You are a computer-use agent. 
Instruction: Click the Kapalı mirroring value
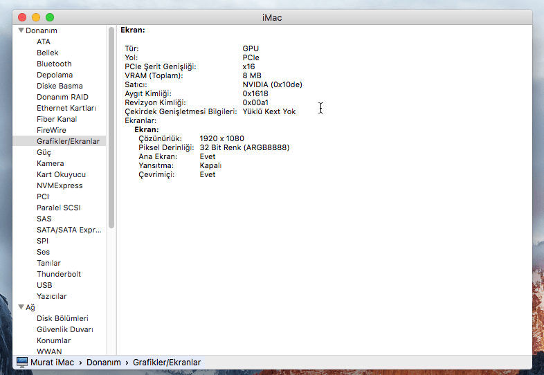click(x=210, y=166)
